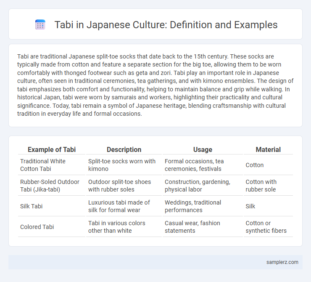Viewport: 311px width, 282px height.
Task: Select the 'Description' column header
Action: [124, 149]
